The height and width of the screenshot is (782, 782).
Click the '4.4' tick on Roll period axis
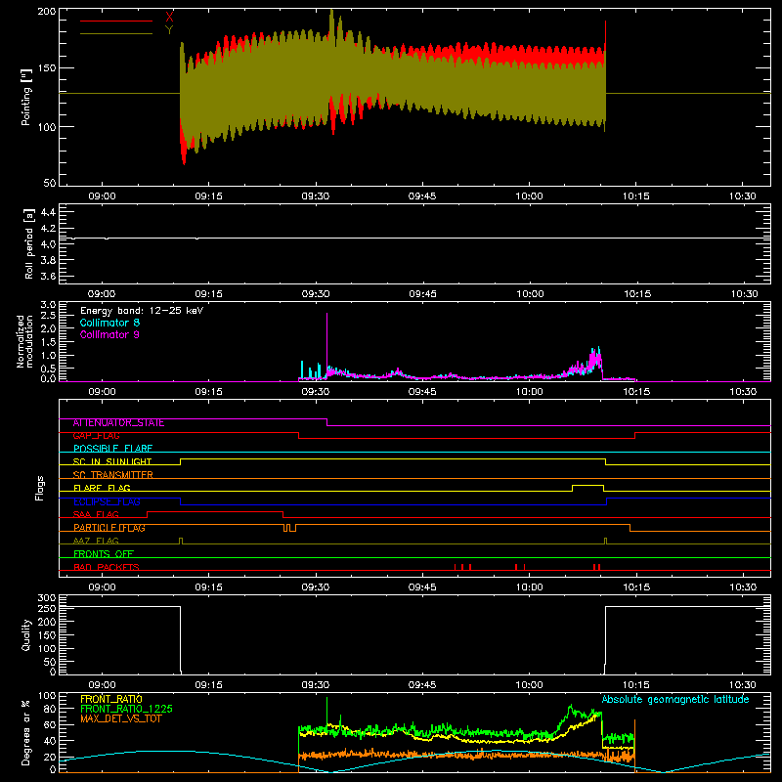[48, 212]
